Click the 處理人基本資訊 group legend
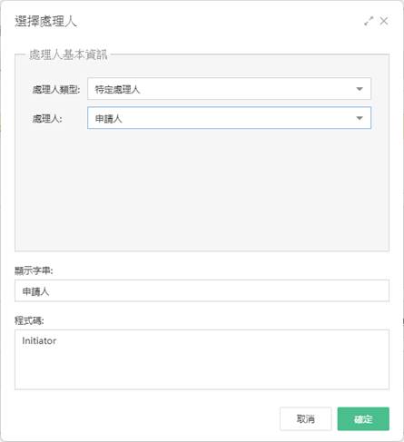The width and height of the screenshot is (404, 442). point(68,54)
